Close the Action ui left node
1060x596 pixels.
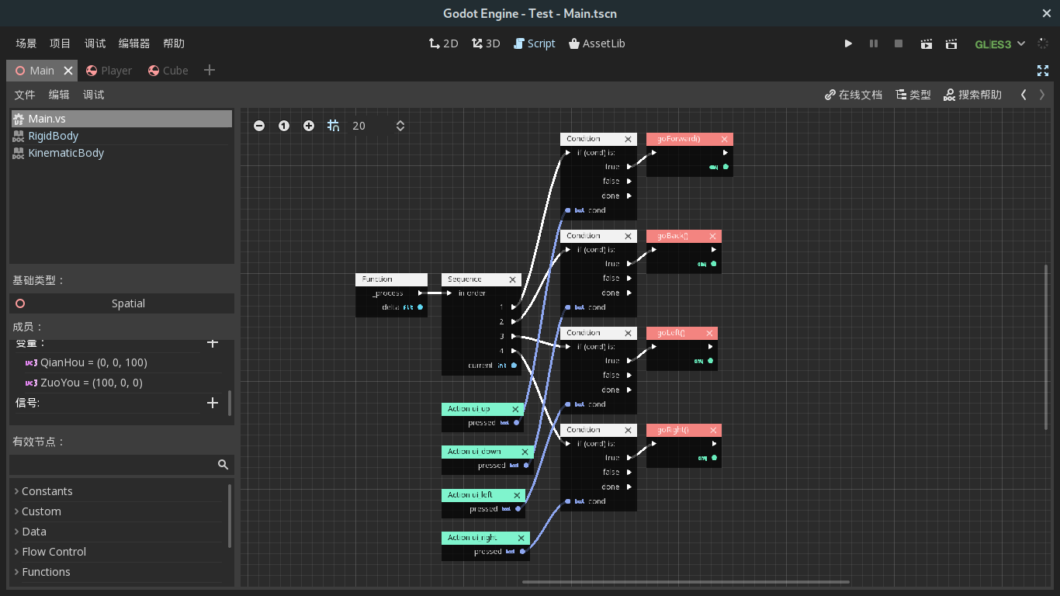[x=518, y=495]
